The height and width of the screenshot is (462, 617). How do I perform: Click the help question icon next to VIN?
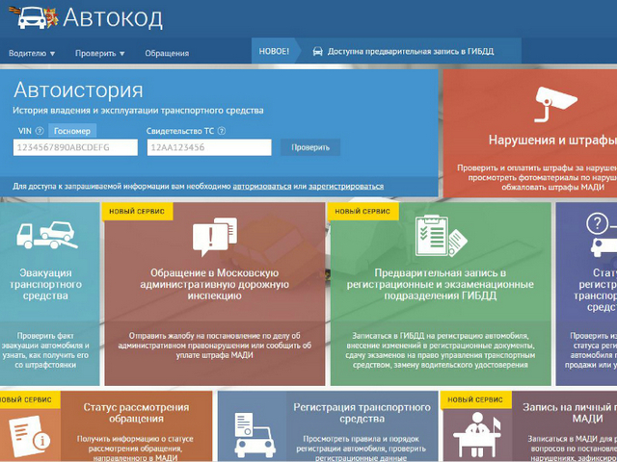click(x=40, y=131)
